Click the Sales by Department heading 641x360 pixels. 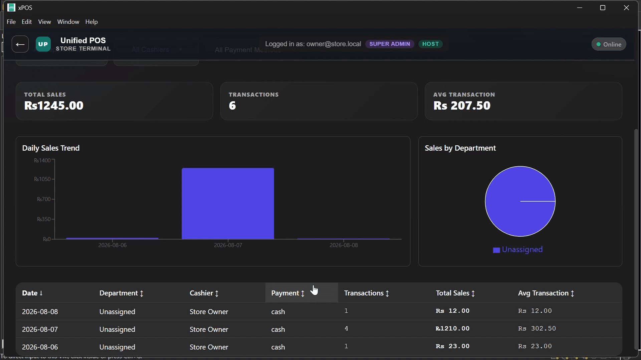coord(460,148)
